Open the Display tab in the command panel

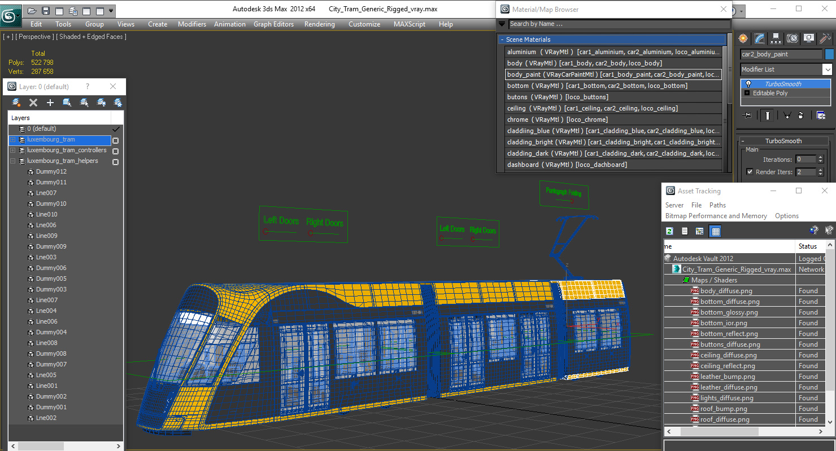click(x=809, y=38)
